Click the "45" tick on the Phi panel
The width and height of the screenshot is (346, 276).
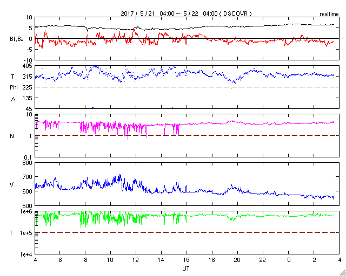click(x=29, y=109)
